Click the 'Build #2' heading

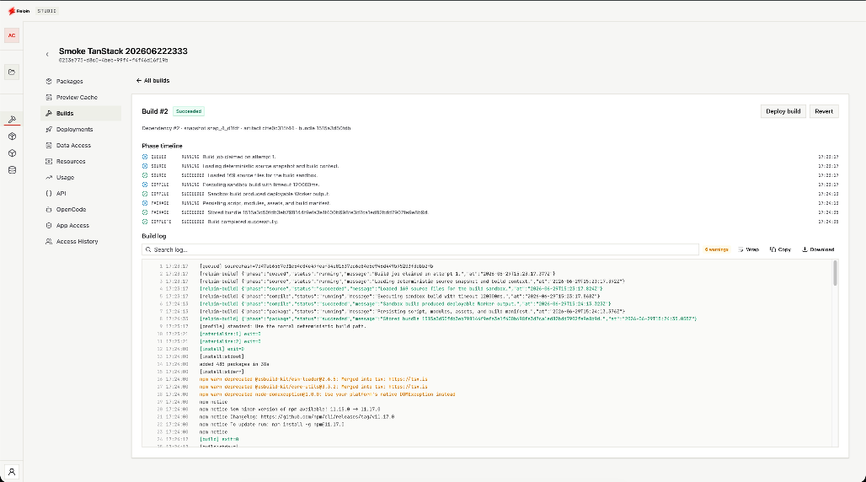pos(155,111)
